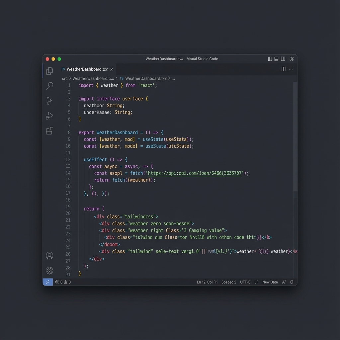Screen dimensions: 340x340
Task: Toggle the panel layout icon in title bar
Action: pos(276,59)
